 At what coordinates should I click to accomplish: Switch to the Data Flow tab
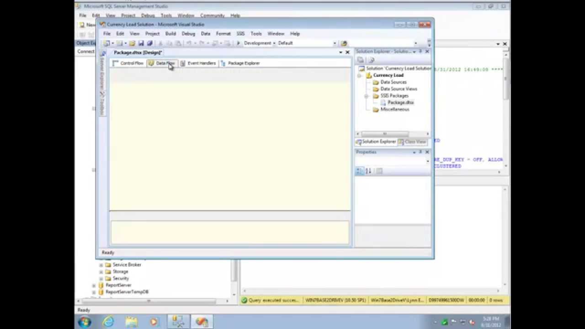[161, 63]
